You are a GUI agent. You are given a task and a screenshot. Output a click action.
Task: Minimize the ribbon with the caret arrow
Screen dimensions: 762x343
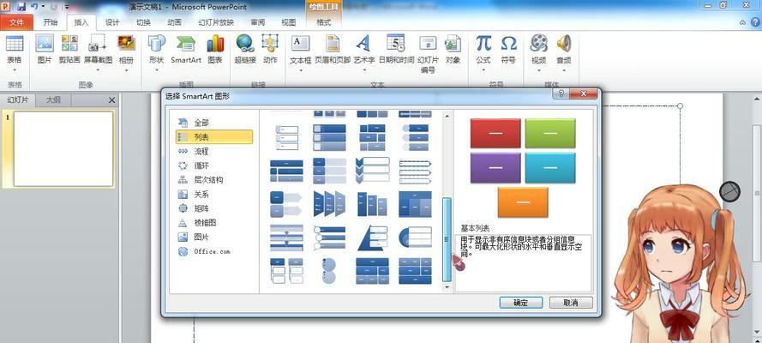pyautogui.click(x=742, y=22)
